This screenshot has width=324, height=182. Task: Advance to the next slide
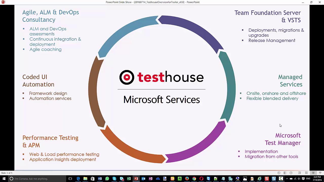(x=291, y=173)
